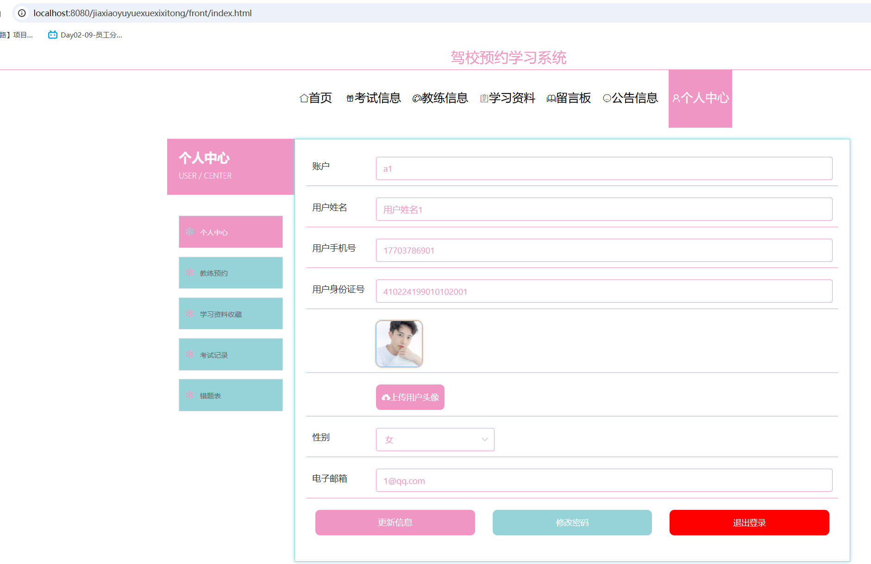Image resolution: width=871 pixels, height=564 pixels.
Task: Focus the 账户 input field
Action: point(604,168)
